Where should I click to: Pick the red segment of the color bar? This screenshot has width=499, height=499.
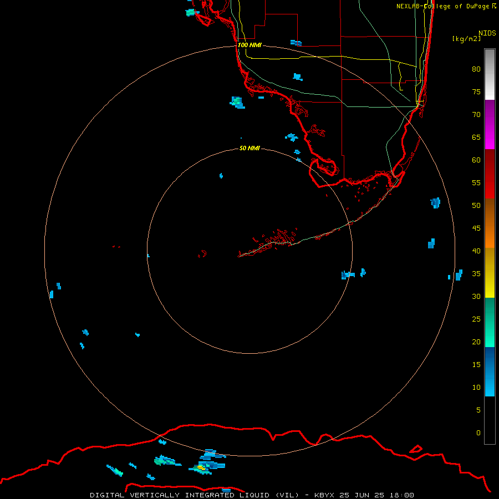[490, 174]
